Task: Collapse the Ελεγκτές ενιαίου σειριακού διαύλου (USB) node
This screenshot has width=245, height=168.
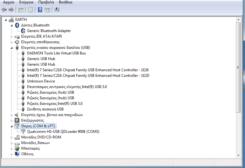Action: tap(12, 48)
